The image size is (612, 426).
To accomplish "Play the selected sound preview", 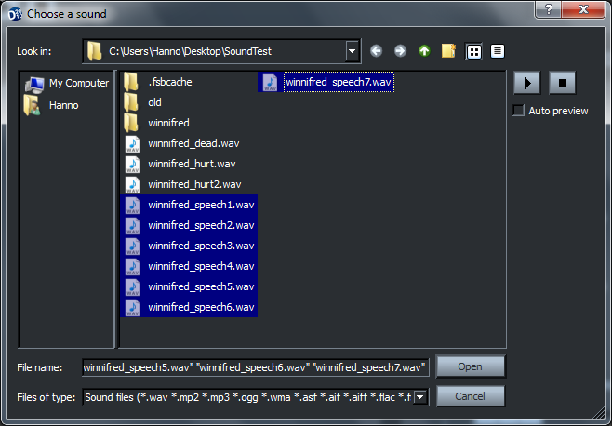I will click(x=526, y=82).
